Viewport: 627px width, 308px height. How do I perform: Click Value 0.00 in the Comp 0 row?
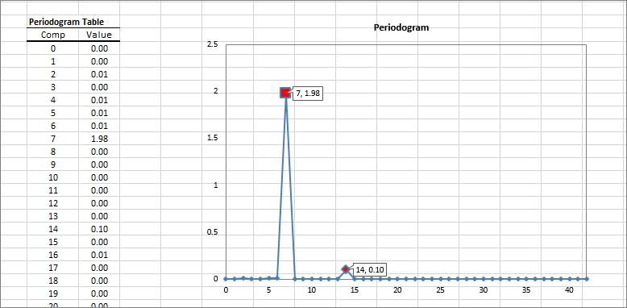click(x=99, y=48)
